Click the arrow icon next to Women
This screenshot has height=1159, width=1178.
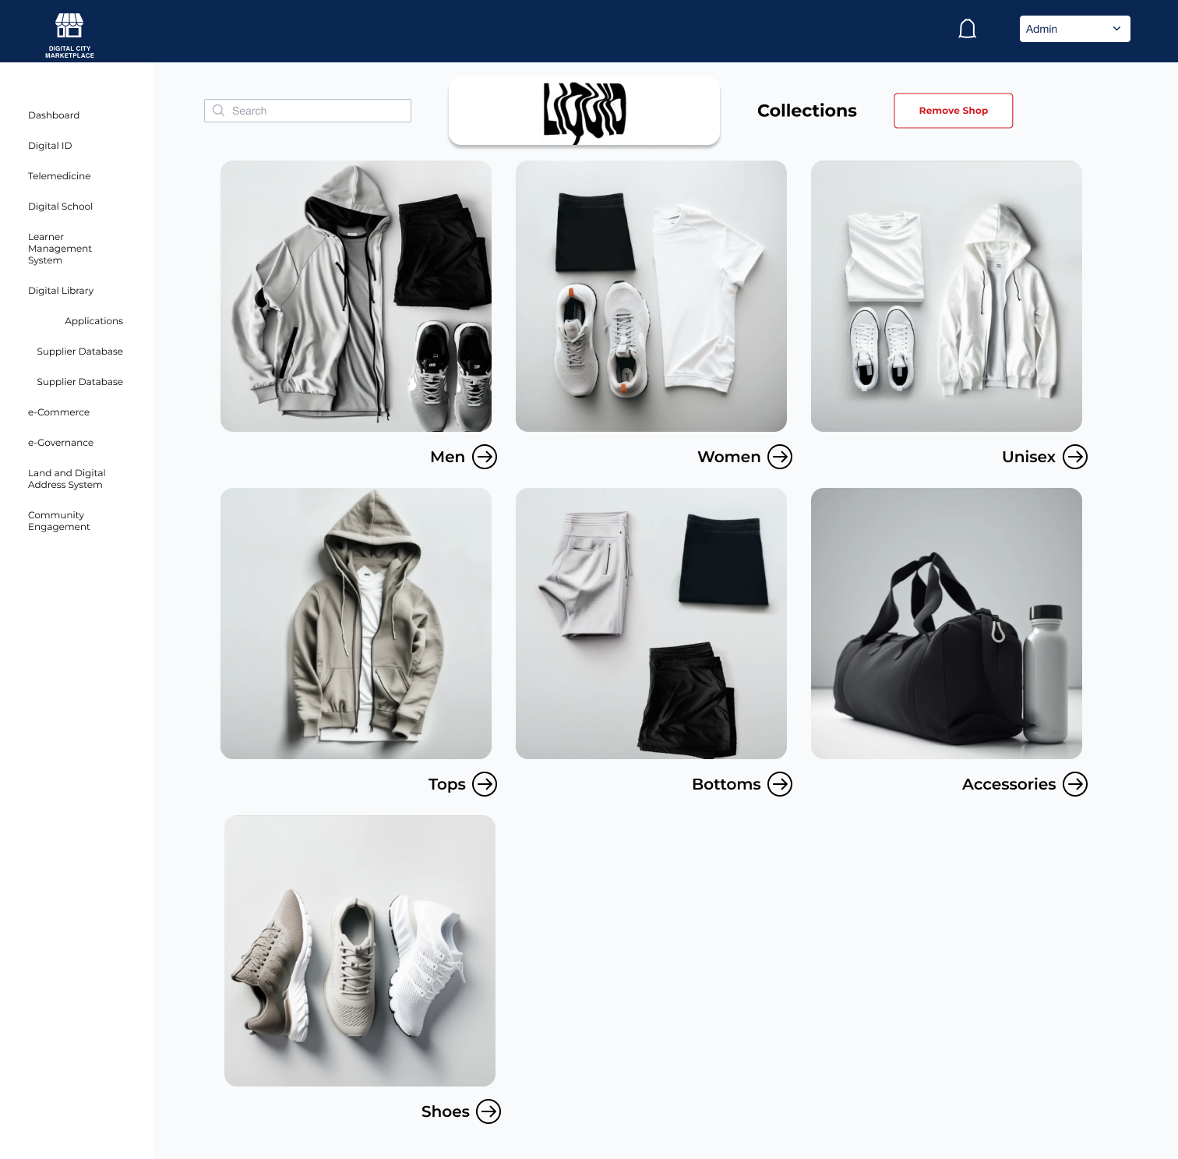click(x=780, y=457)
